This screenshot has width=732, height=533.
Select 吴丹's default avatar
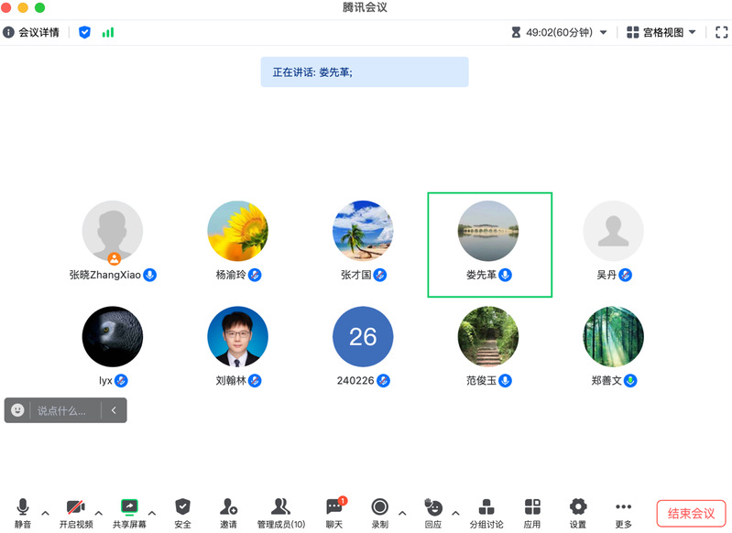(613, 231)
